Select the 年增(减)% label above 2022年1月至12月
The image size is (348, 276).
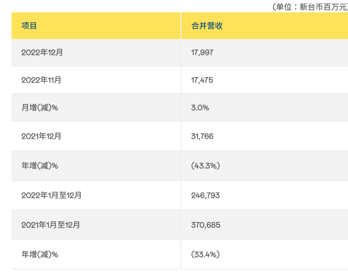pyautogui.click(x=40, y=166)
